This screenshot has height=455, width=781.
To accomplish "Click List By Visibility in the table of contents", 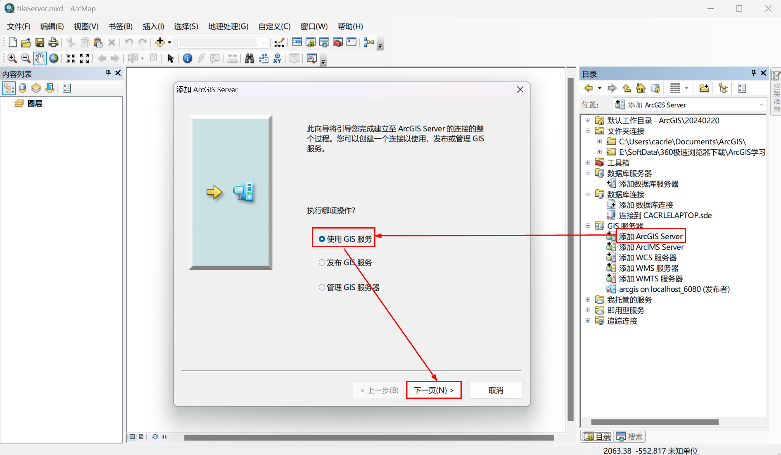I will (x=36, y=88).
